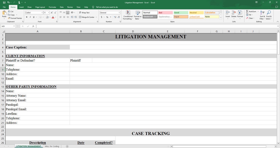Screen dimensions: 280x148
Task: Cut the selected cell contents
Action: [x=11, y=11]
